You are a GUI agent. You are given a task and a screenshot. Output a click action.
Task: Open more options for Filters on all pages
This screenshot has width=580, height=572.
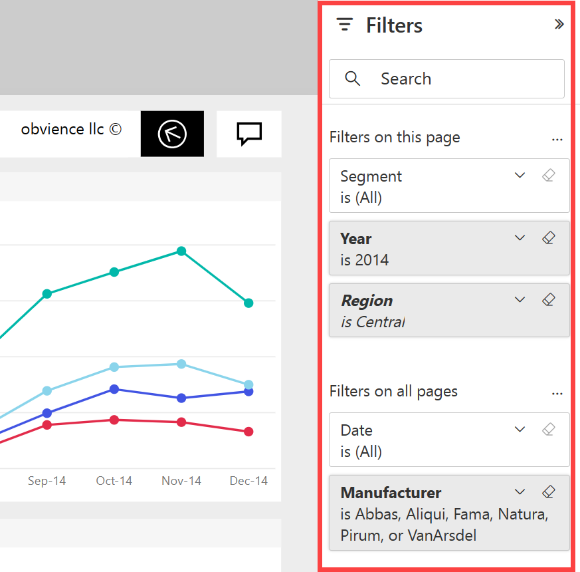click(x=557, y=392)
